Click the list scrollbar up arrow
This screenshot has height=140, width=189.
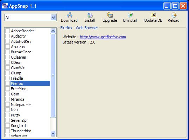(53, 31)
